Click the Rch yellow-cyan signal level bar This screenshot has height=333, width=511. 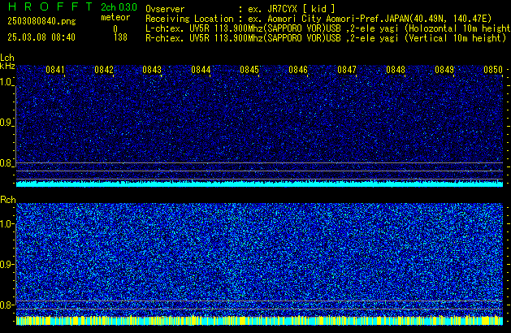(x=259, y=320)
